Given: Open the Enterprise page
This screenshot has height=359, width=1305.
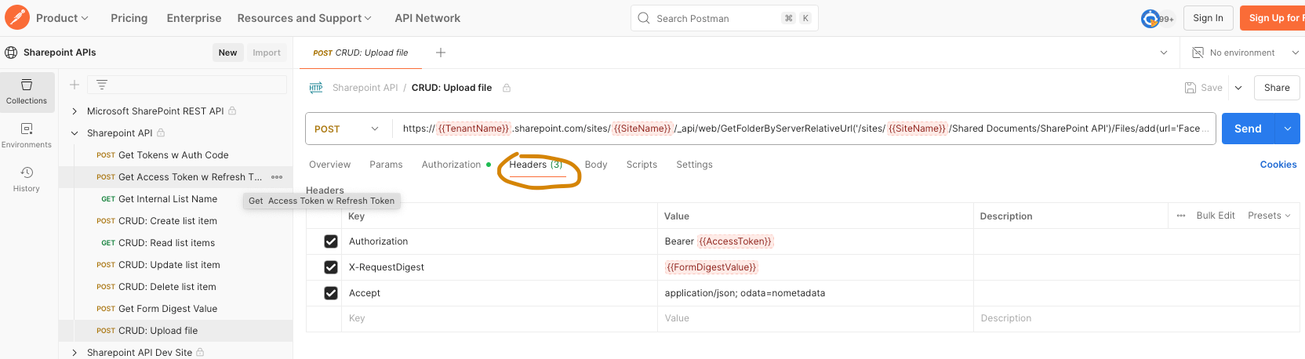Looking at the screenshot, I should (194, 18).
